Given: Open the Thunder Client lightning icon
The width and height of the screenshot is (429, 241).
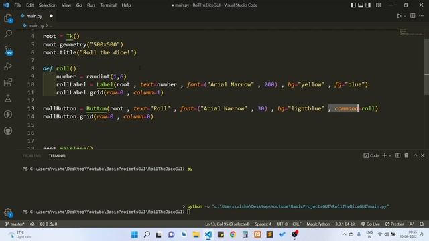Looking at the screenshot, I should click(x=8, y=114).
